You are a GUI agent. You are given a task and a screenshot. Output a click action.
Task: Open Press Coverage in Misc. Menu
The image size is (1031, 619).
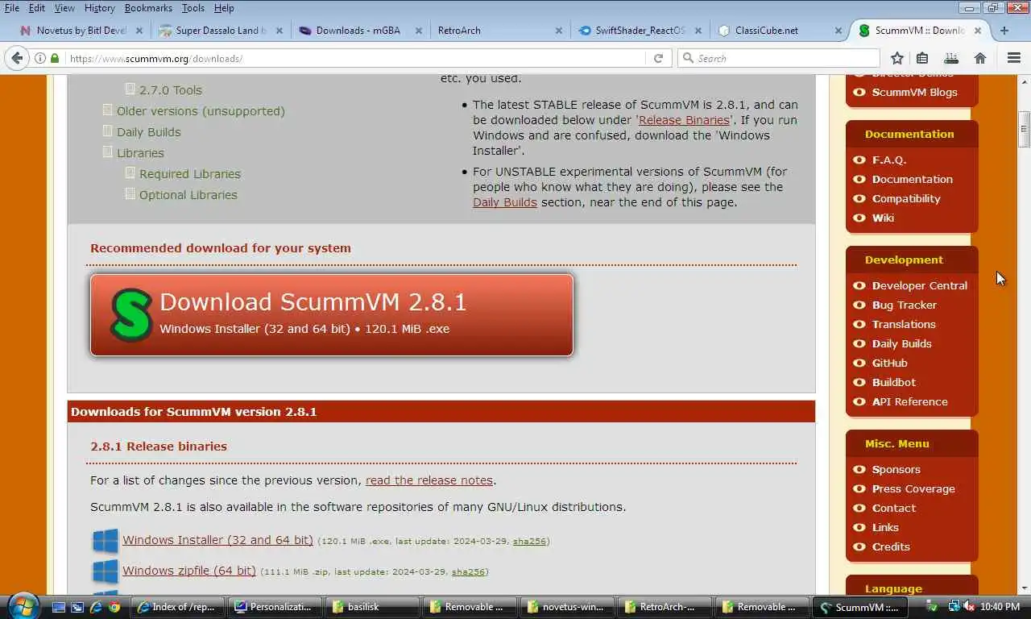point(913,488)
